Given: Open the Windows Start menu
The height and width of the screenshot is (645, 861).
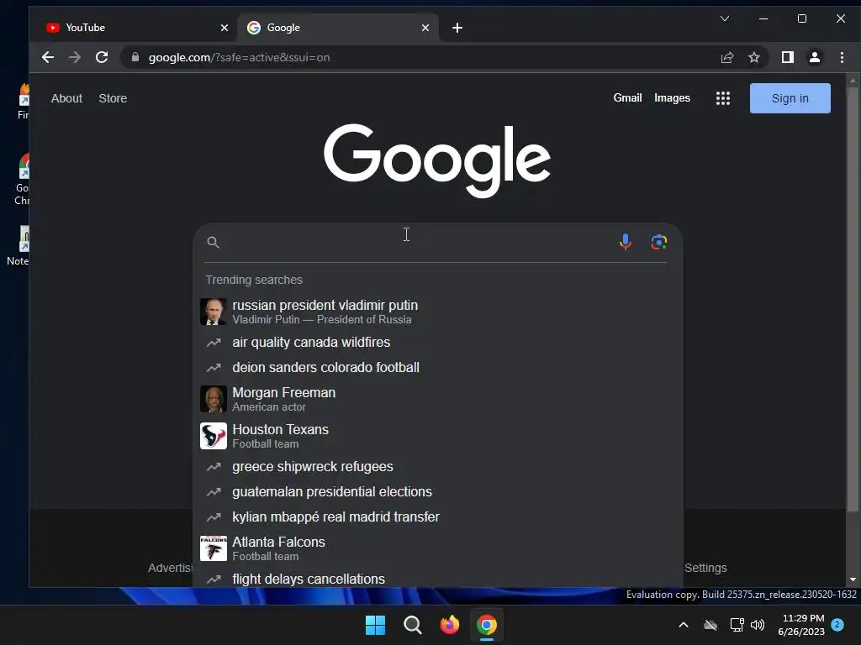Looking at the screenshot, I should point(376,625).
